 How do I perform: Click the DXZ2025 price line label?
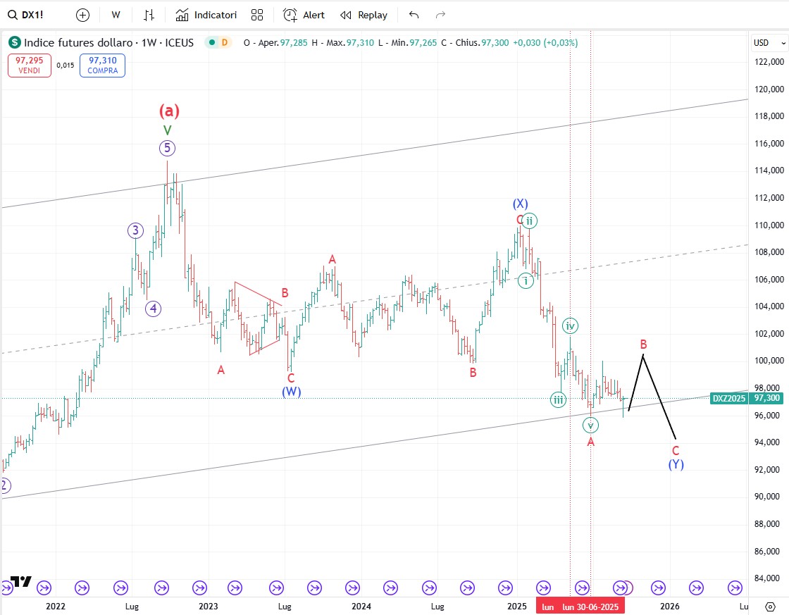click(x=728, y=399)
